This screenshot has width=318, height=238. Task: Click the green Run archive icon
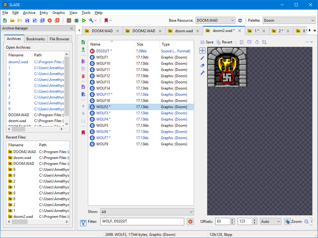tap(84, 20)
